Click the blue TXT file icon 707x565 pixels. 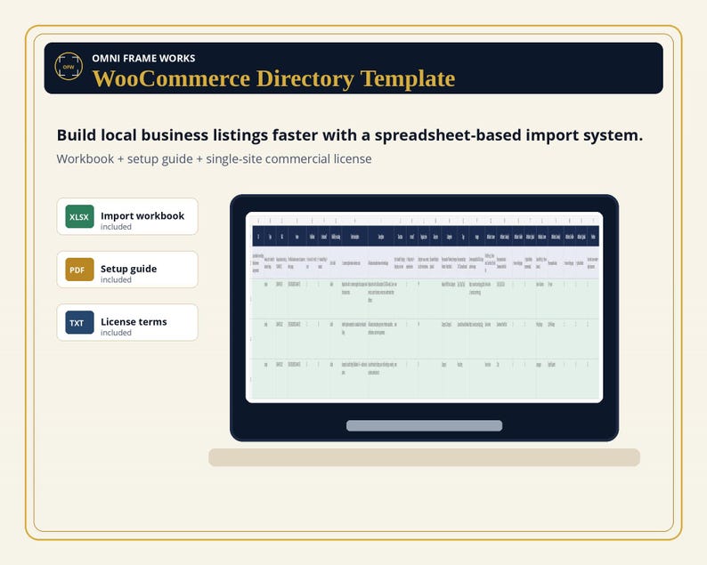pyautogui.click(x=79, y=323)
